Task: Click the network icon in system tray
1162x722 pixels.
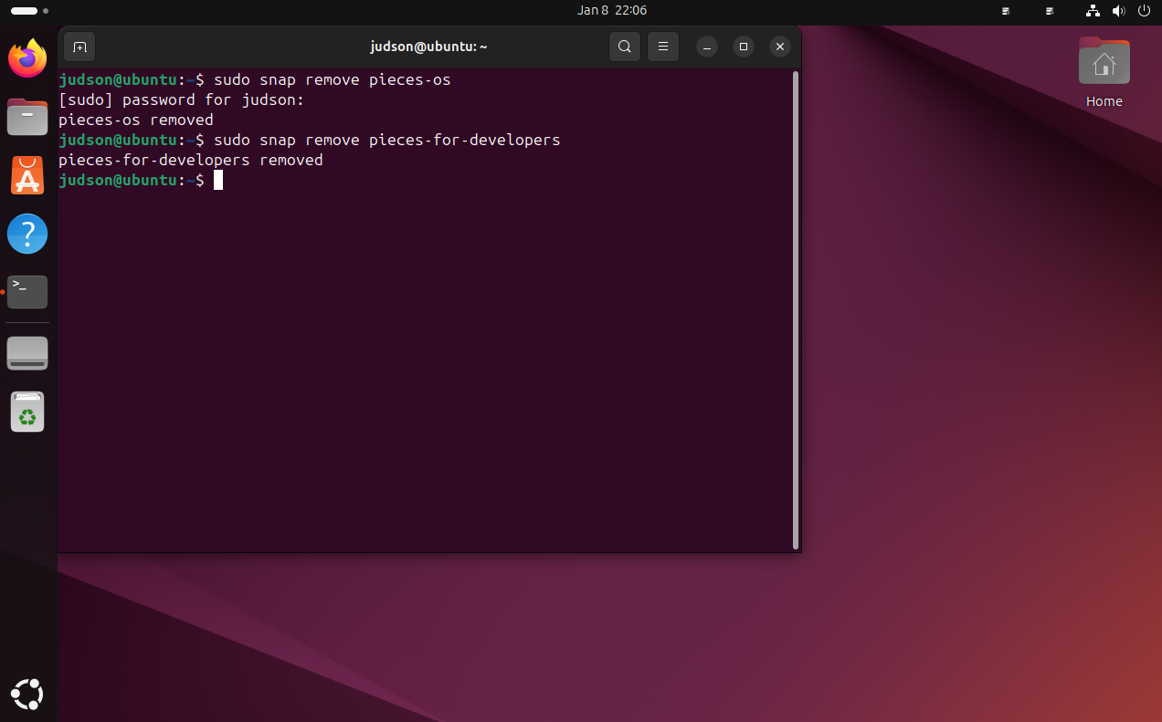Action: click(1093, 11)
